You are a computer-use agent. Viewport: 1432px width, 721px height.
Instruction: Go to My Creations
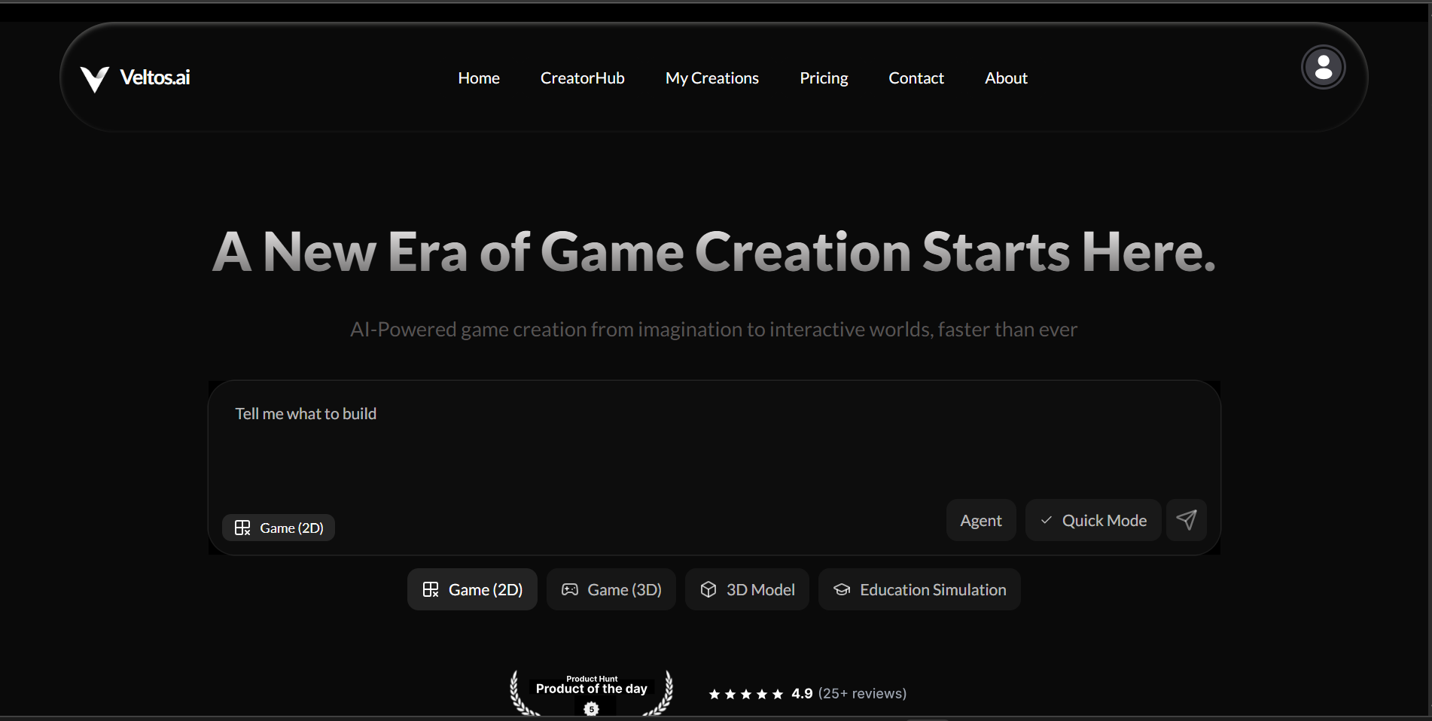pyautogui.click(x=711, y=78)
